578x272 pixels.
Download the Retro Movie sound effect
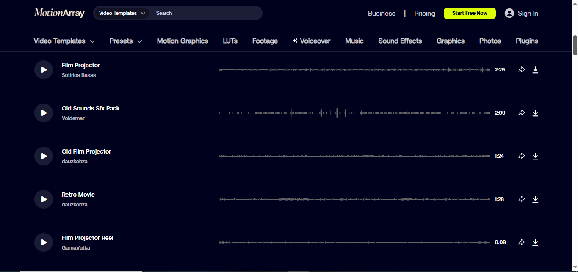[535, 199]
